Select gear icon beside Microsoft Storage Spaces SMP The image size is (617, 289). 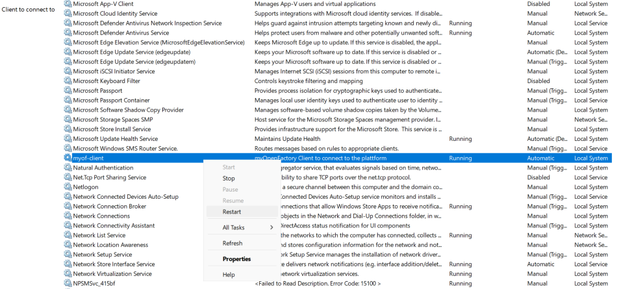(x=68, y=119)
